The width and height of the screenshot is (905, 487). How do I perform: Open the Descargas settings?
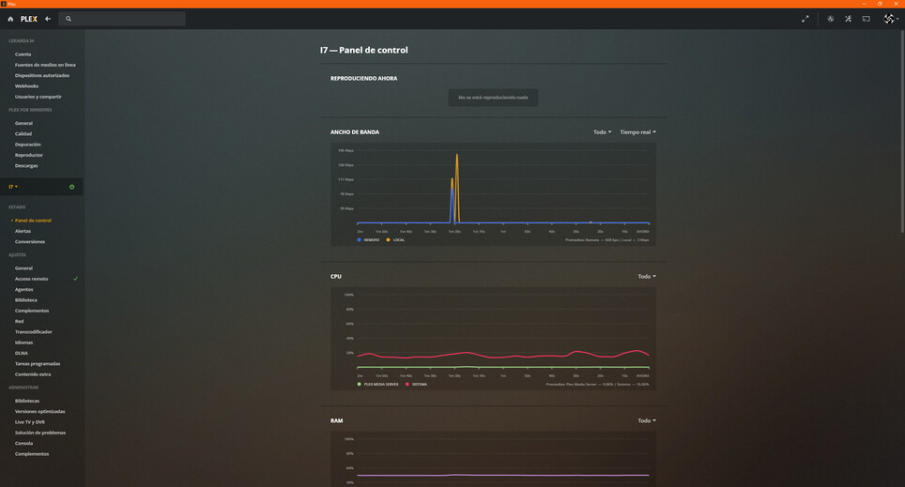26,165
